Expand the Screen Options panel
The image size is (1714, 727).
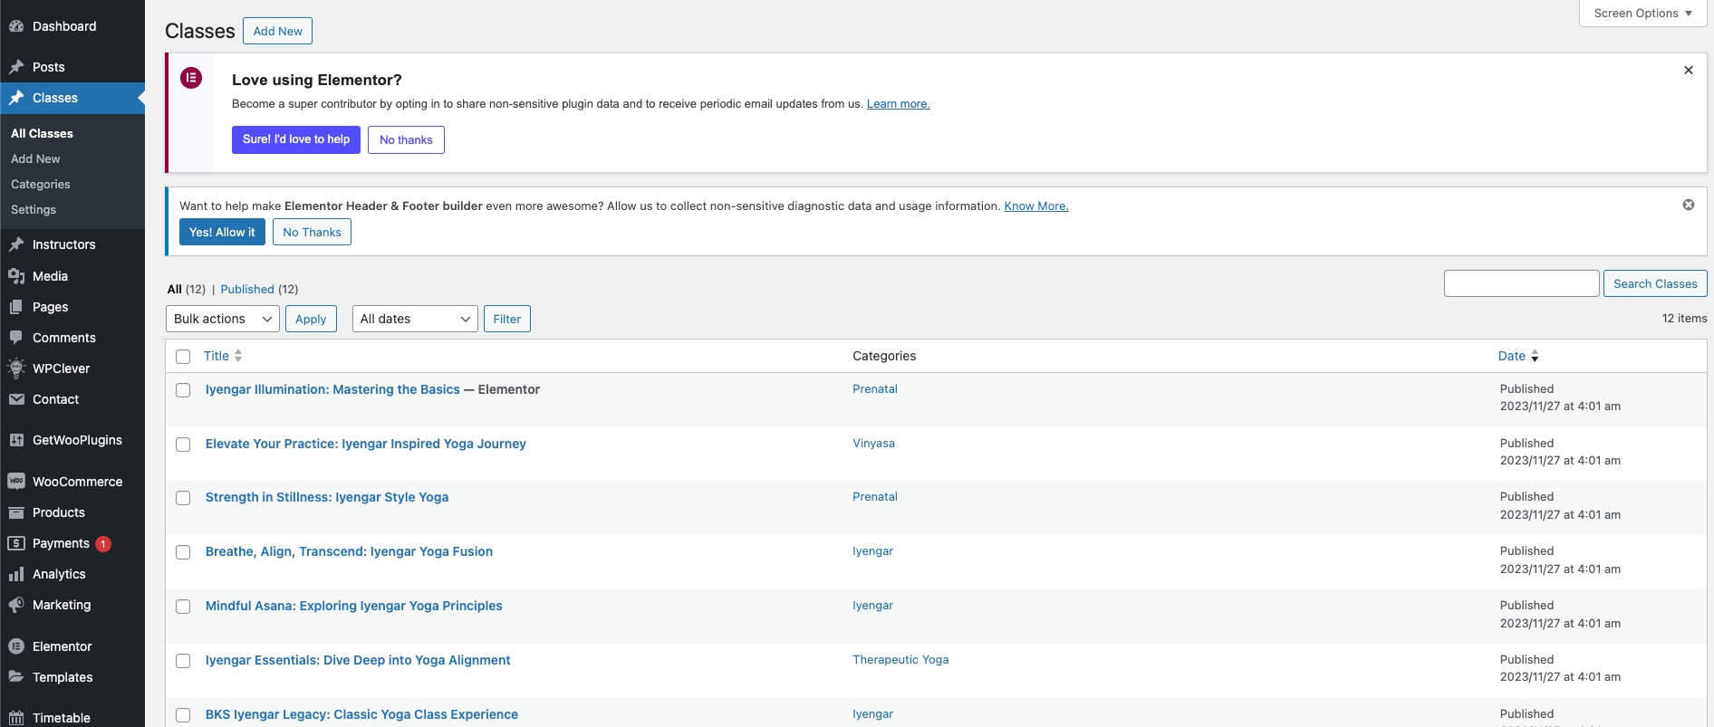pyautogui.click(x=1642, y=14)
